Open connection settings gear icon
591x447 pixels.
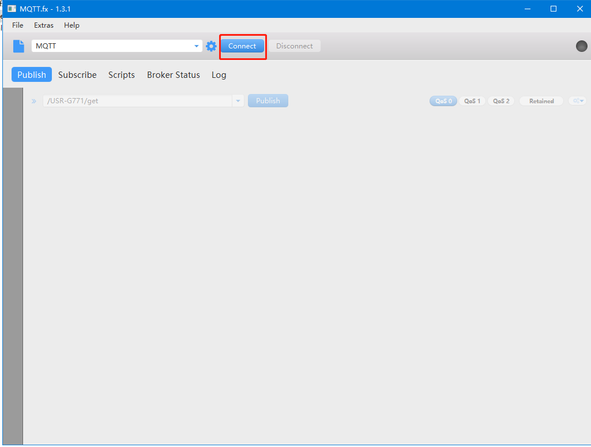point(211,46)
